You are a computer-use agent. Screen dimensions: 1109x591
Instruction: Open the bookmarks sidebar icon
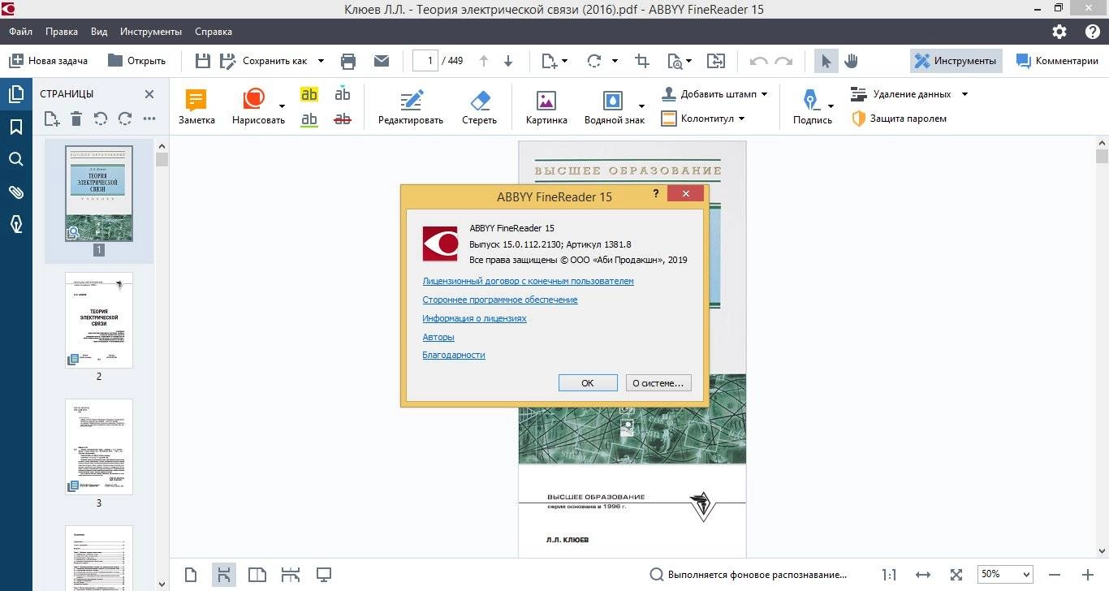coord(16,127)
